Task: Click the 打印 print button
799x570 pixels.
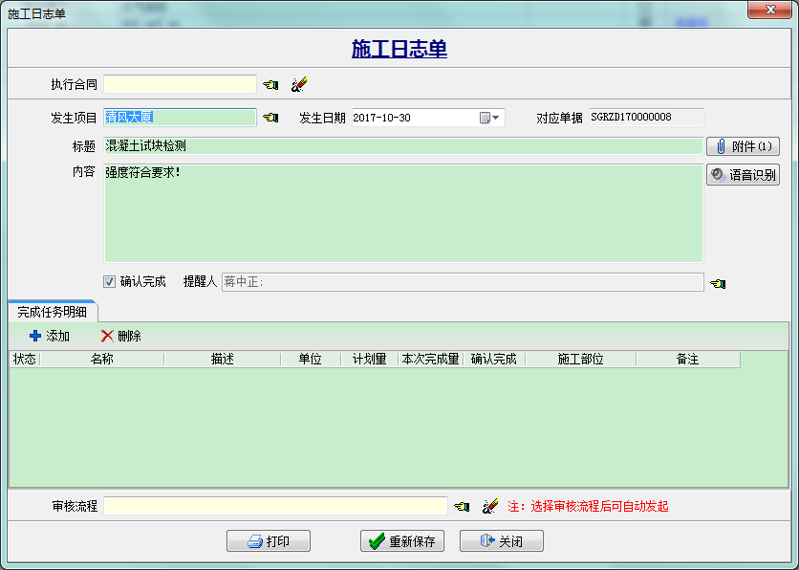Action: coord(269,541)
